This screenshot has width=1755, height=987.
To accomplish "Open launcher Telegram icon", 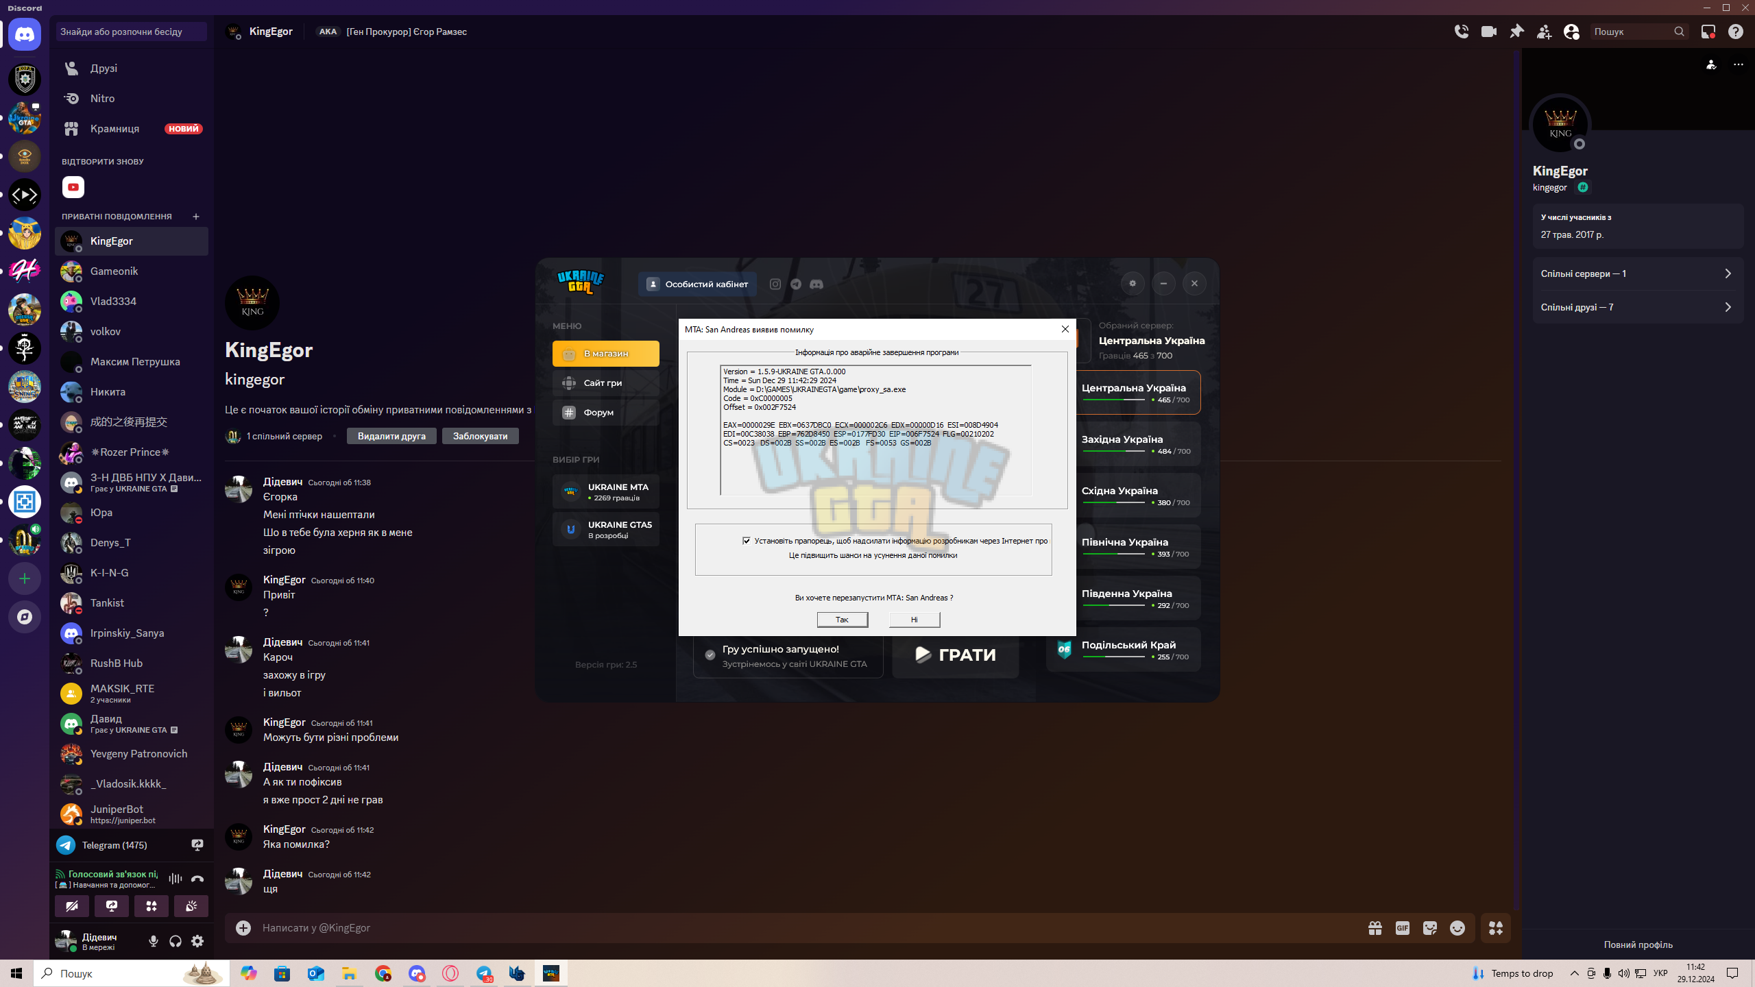I will coord(796,284).
